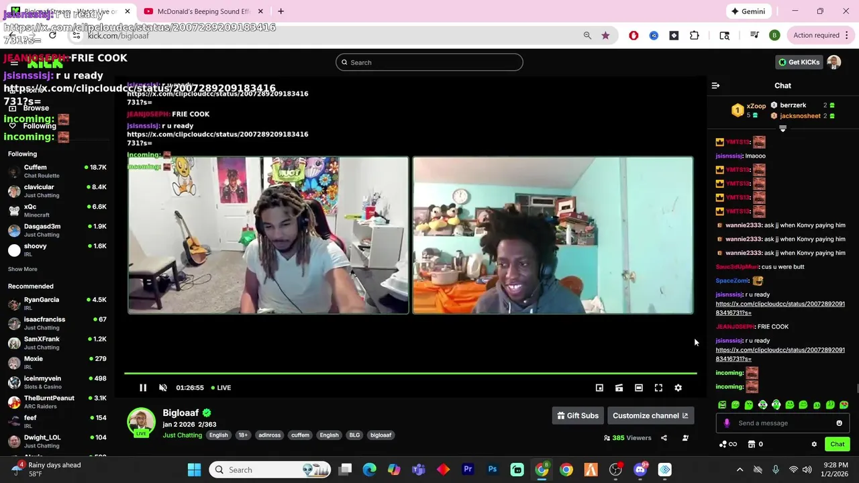Click the green stream progress bar
859x483 pixels.
[x=410, y=373]
